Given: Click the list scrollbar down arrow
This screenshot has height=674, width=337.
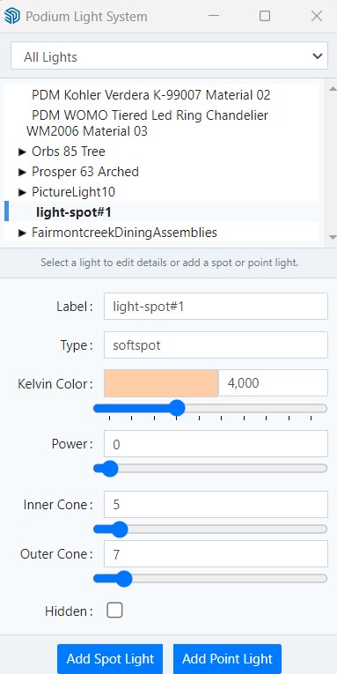Looking at the screenshot, I should pyautogui.click(x=332, y=237).
